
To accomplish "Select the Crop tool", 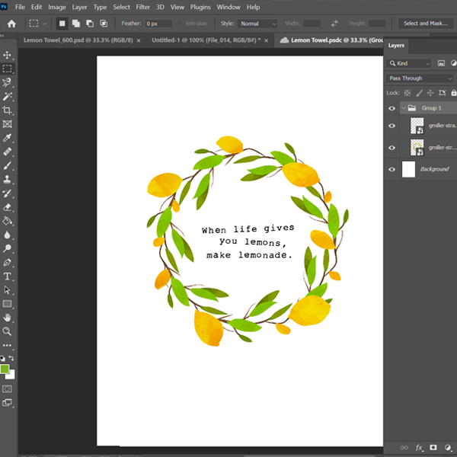I will pos(8,110).
